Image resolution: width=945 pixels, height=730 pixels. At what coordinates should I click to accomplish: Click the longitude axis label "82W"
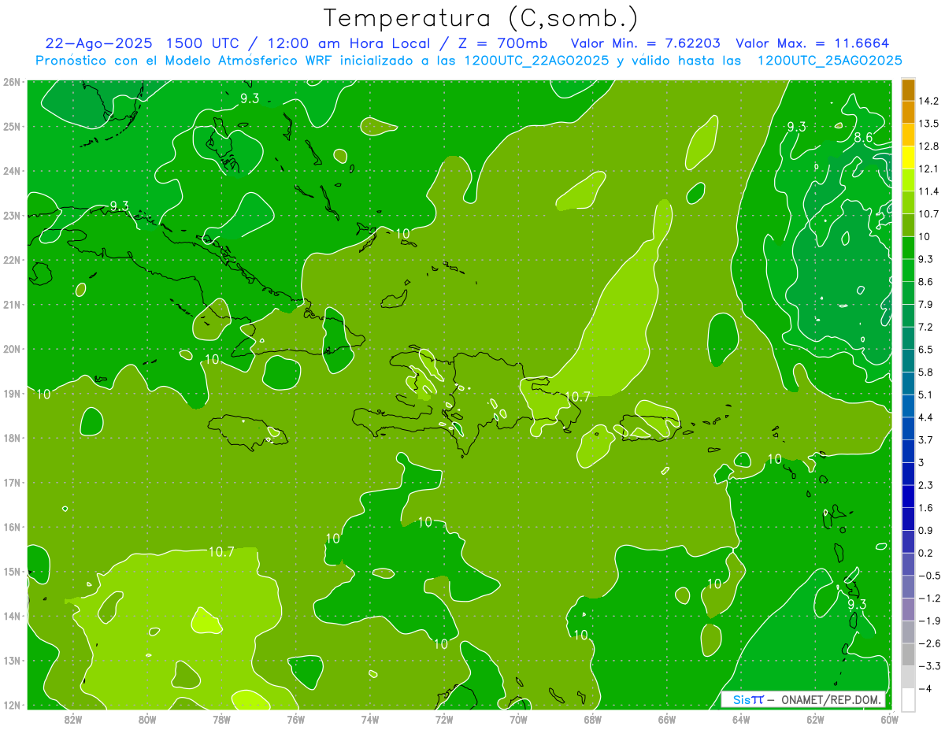pyautogui.click(x=72, y=719)
